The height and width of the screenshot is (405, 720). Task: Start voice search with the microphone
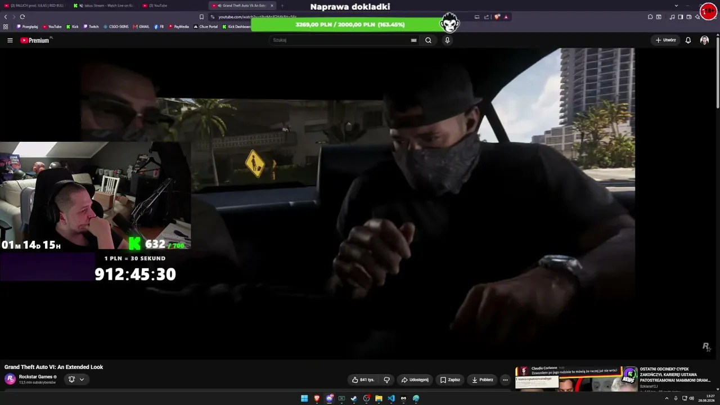coord(447,40)
